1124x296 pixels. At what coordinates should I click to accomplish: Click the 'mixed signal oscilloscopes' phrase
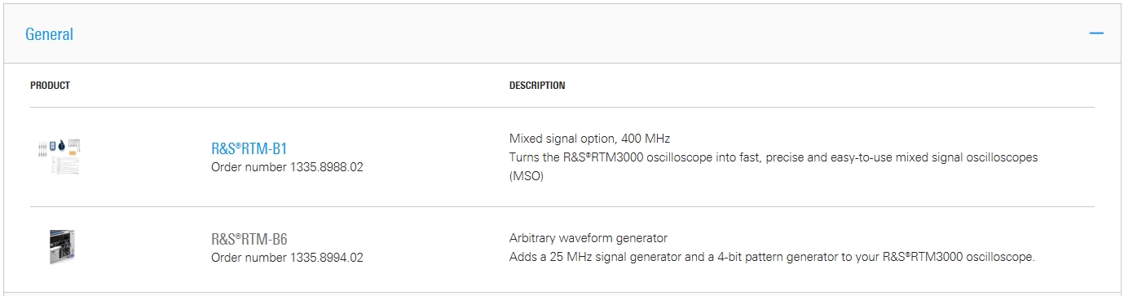coord(966,157)
